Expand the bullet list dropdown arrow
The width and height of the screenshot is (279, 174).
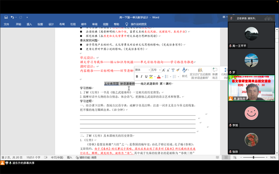[x=171, y=77]
